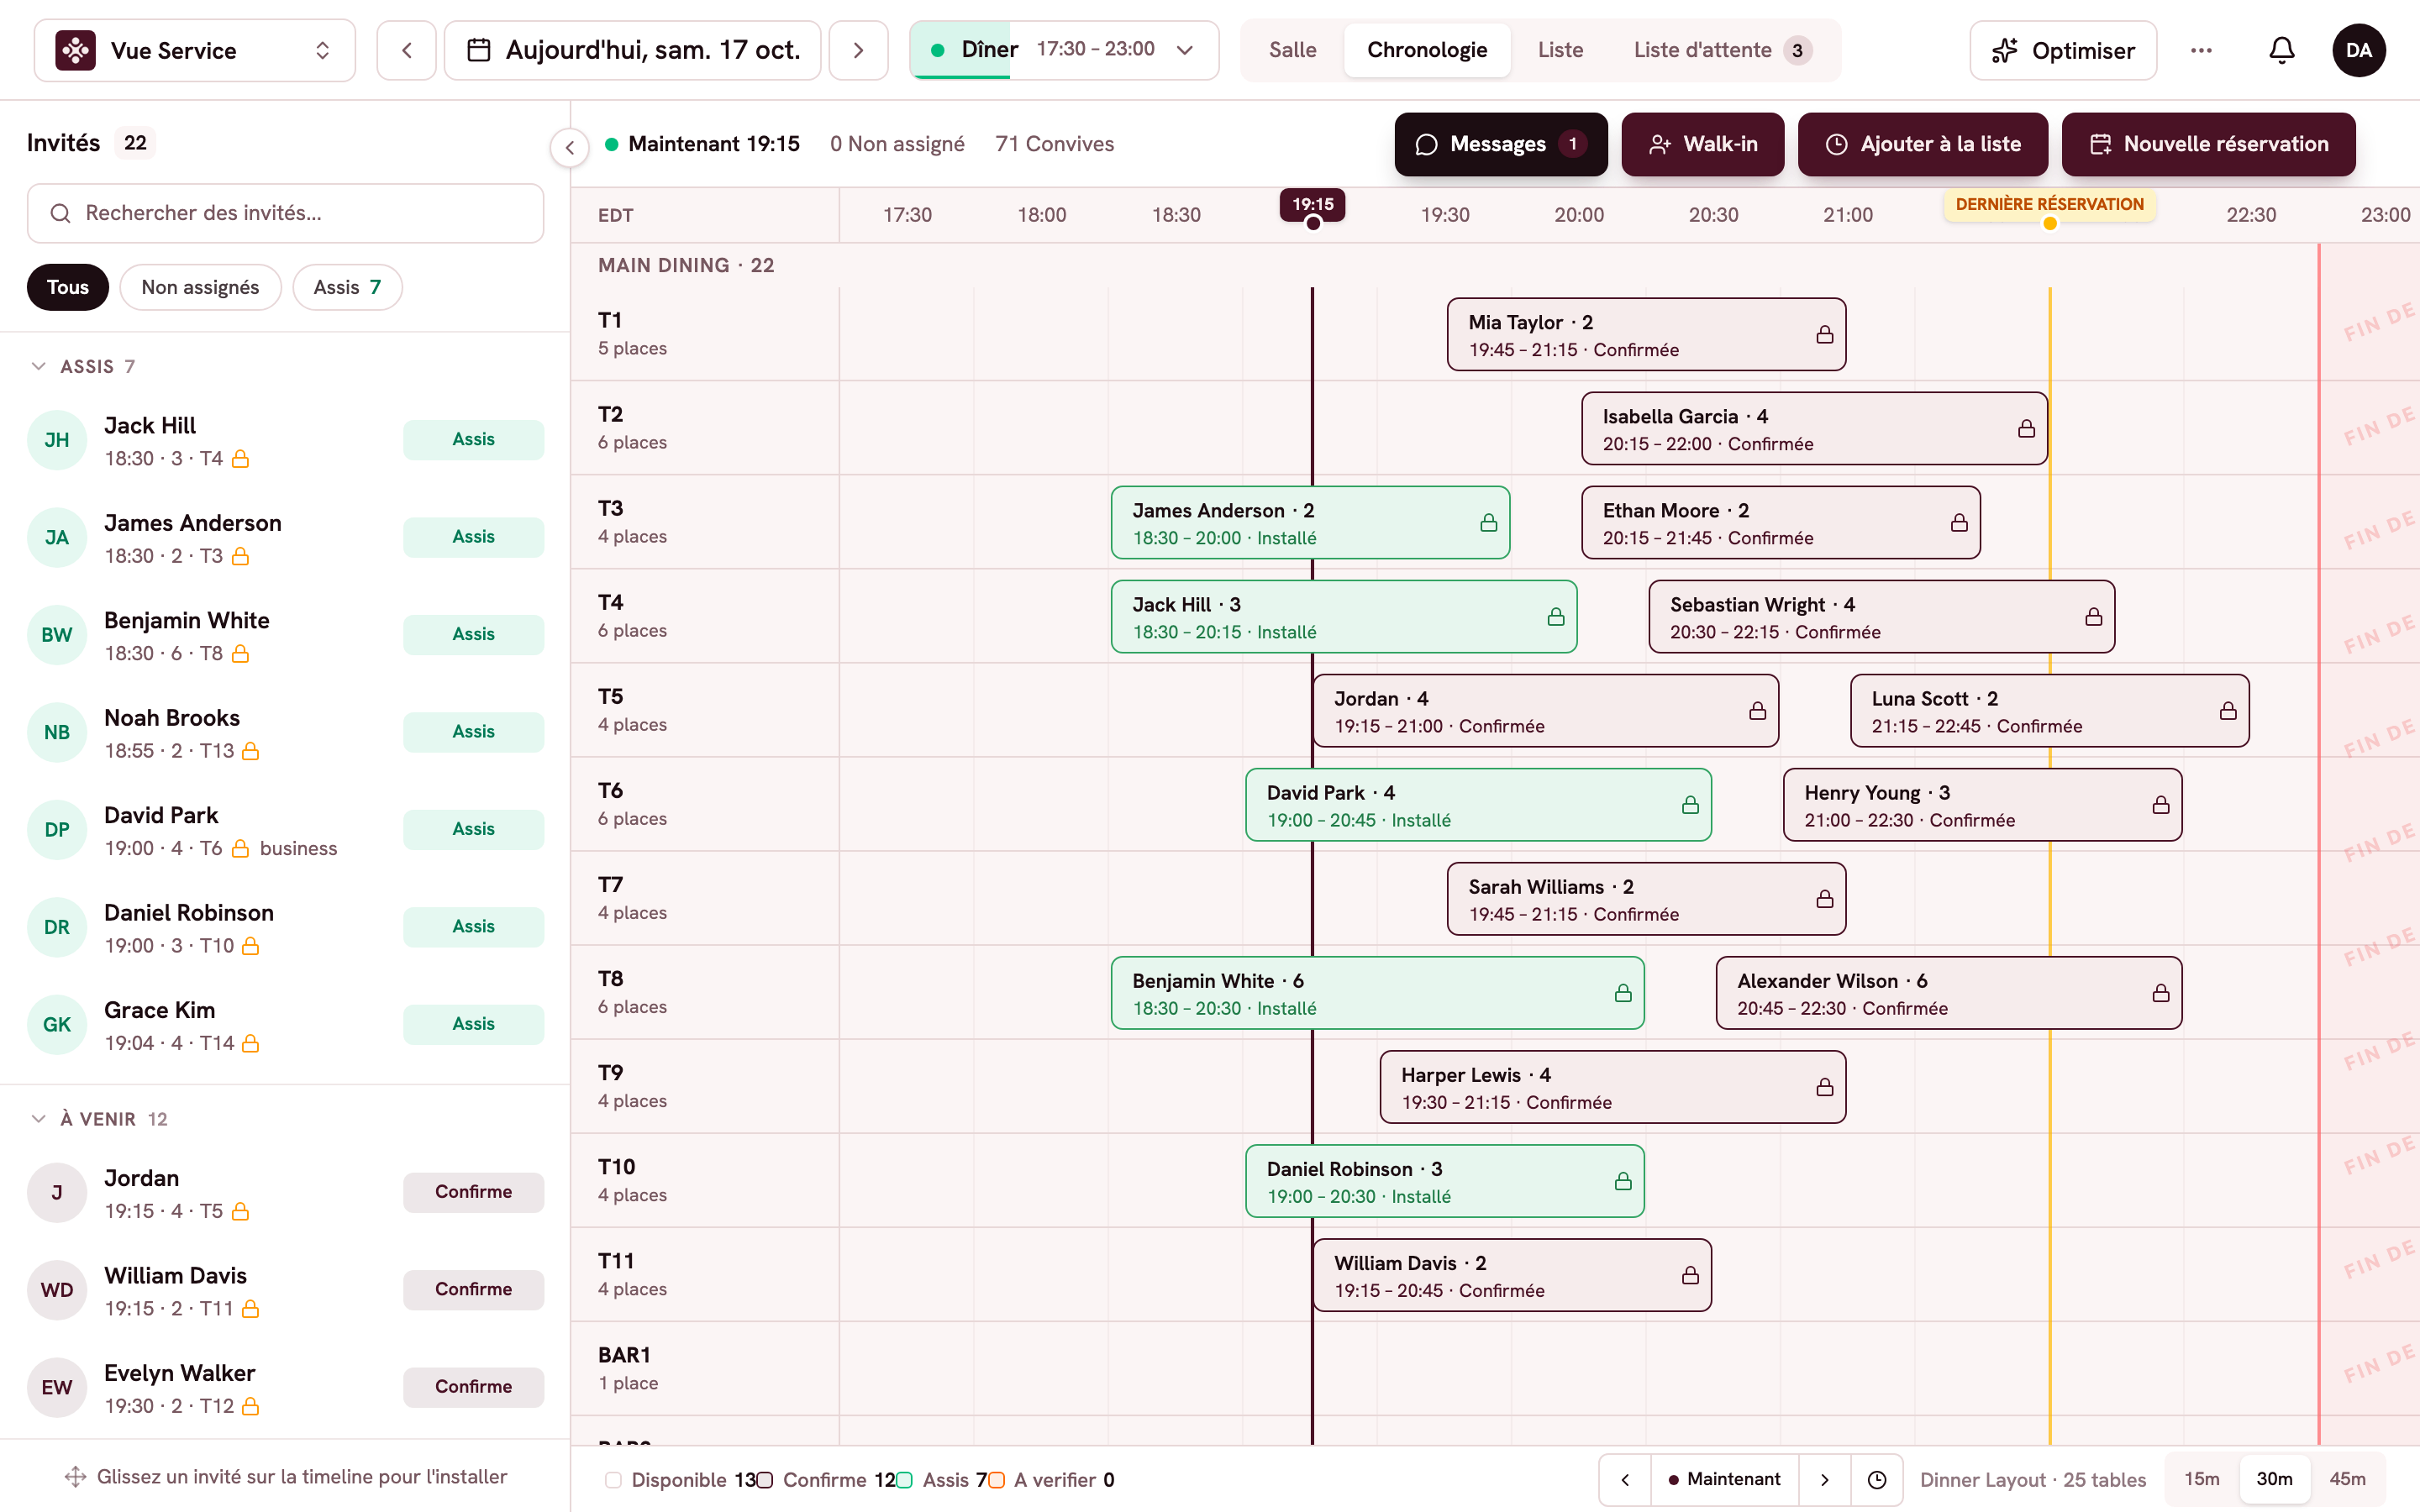Go to previous day arrow

pyautogui.click(x=406, y=50)
